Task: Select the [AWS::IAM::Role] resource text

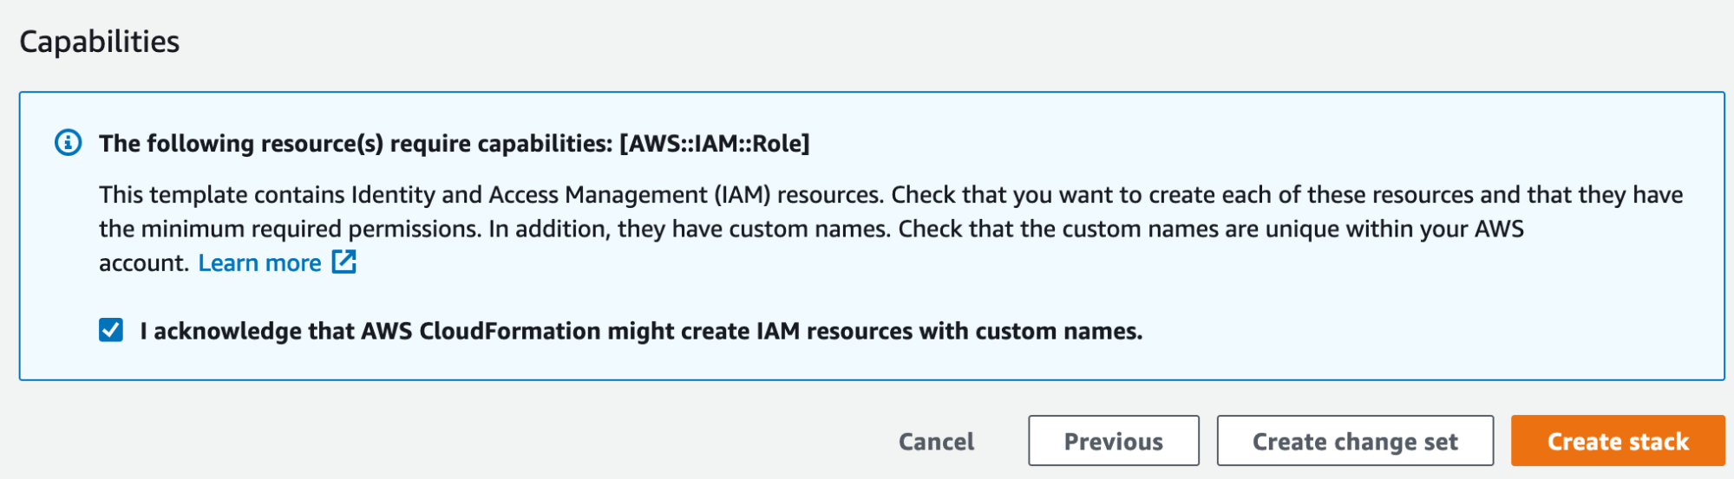Action: pos(714,143)
